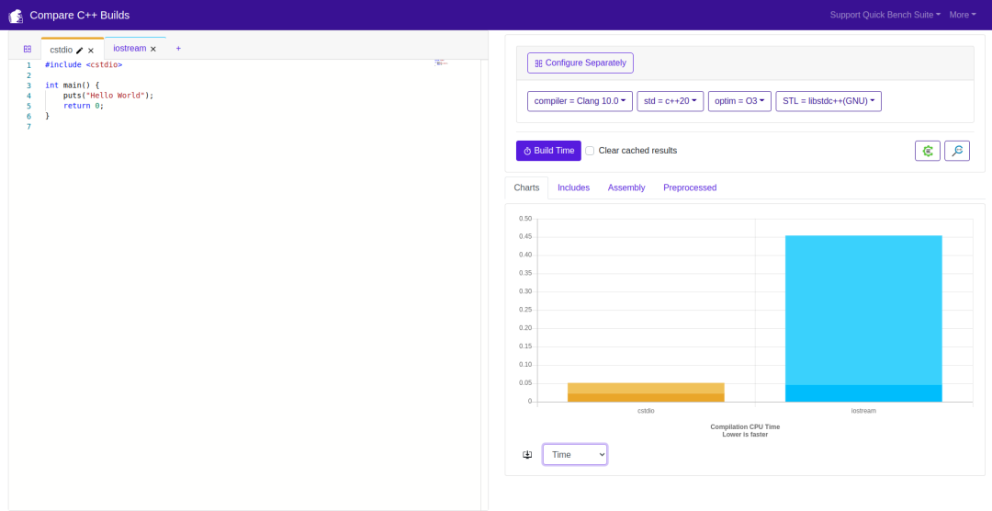The width and height of the screenshot is (992, 511).
Task: Open the optim = O3 dropdown
Action: coord(738,101)
